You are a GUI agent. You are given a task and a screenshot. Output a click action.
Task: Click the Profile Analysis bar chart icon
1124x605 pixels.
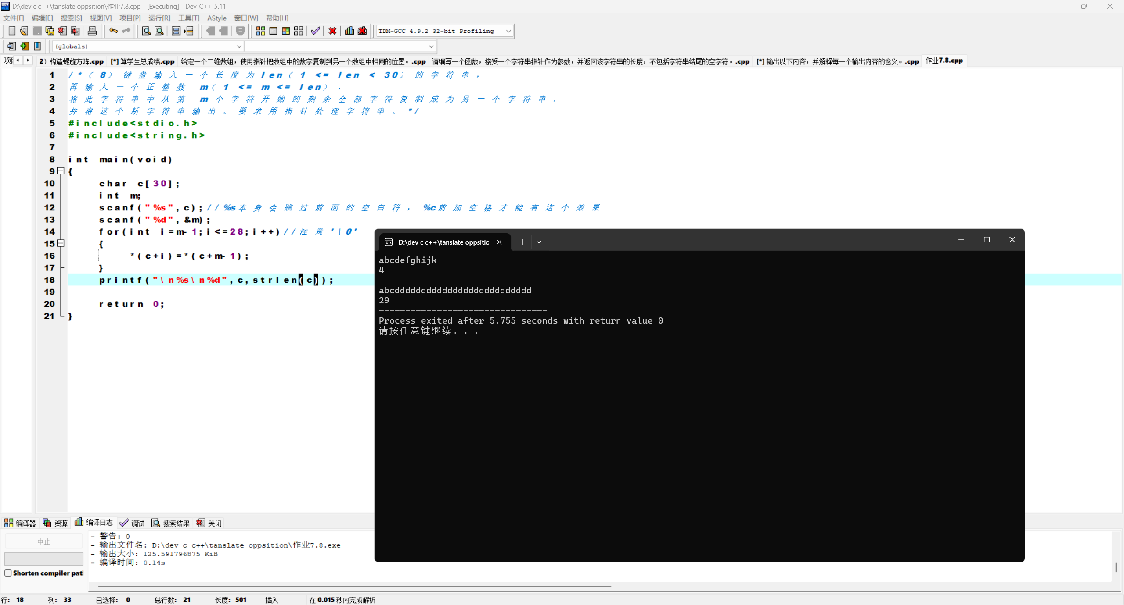click(x=349, y=31)
